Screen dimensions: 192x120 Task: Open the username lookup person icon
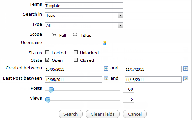[105, 43]
